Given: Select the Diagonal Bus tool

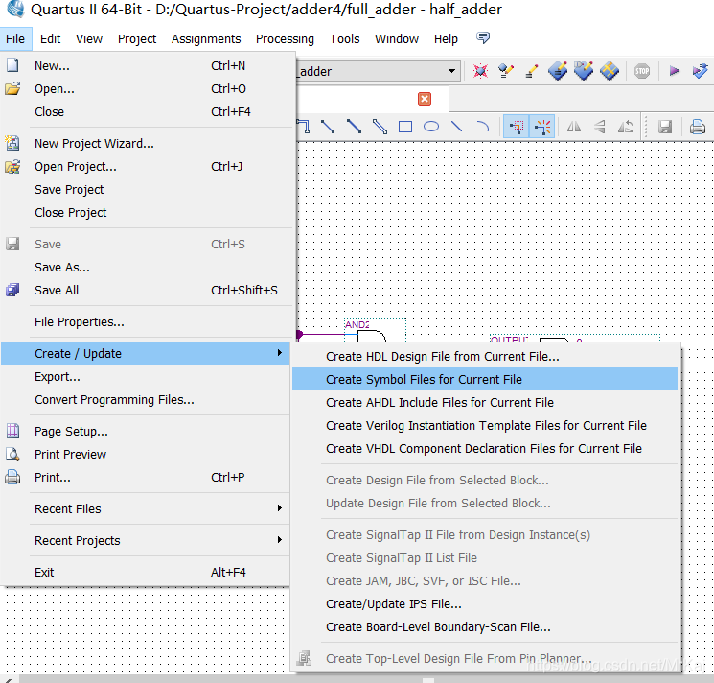Looking at the screenshot, I should click(x=354, y=127).
